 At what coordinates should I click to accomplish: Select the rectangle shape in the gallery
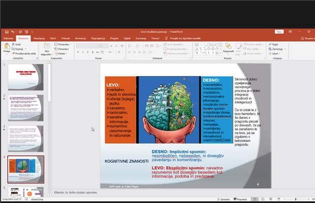tap(209, 45)
